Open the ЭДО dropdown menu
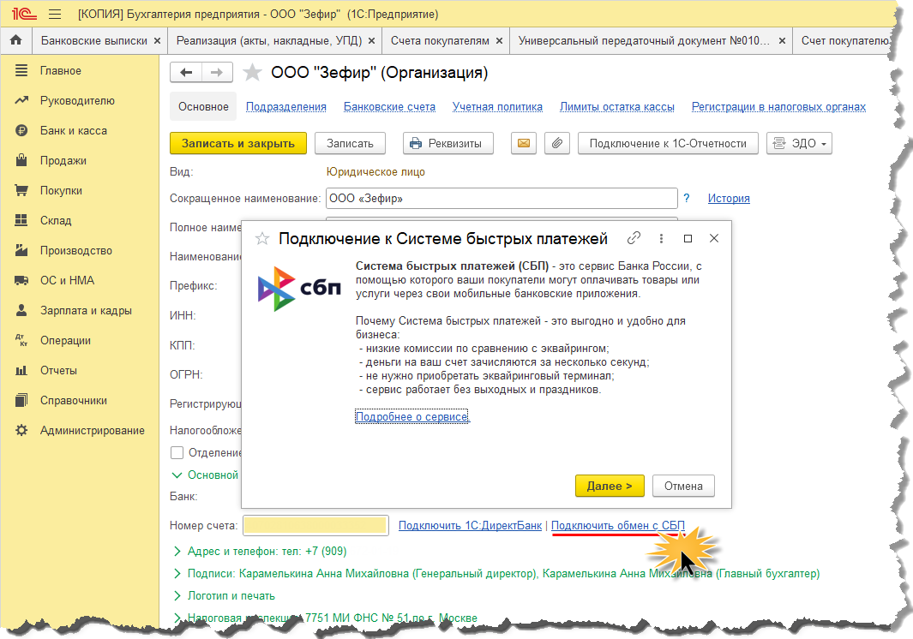This screenshot has width=913, height=639. pyautogui.click(x=799, y=143)
